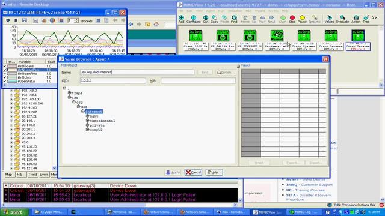The height and width of the screenshot is (216, 385).
Task: Select the 45.120.20 folder in left tree
Action: [29, 146]
